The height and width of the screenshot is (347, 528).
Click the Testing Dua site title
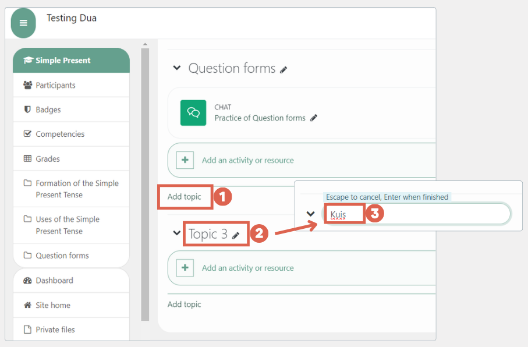tap(72, 18)
